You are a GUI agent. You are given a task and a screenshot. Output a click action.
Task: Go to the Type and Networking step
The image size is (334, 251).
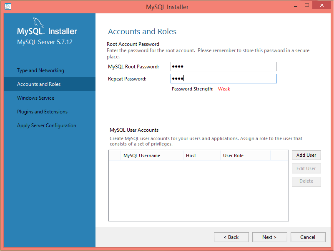(40, 70)
